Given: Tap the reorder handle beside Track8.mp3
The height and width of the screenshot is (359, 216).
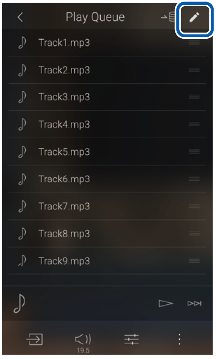Looking at the screenshot, I should pyautogui.click(x=194, y=234).
